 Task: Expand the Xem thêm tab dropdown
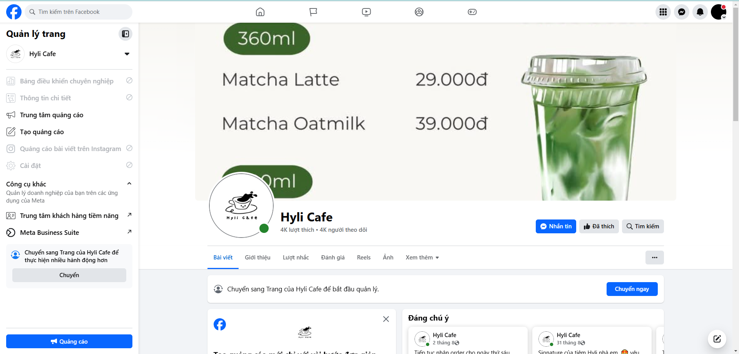tap(422, 258)
